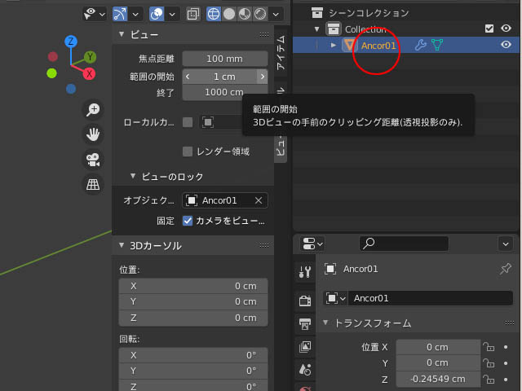Image resolution: width=522 pixels, height=391 pixels.
Task: Hide Collection with eye icon
Action: [x=506, y=29]
